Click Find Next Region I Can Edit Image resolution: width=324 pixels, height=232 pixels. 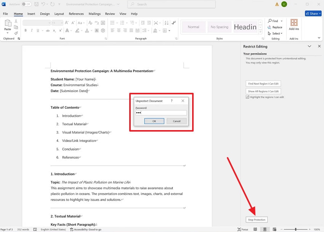263,84
